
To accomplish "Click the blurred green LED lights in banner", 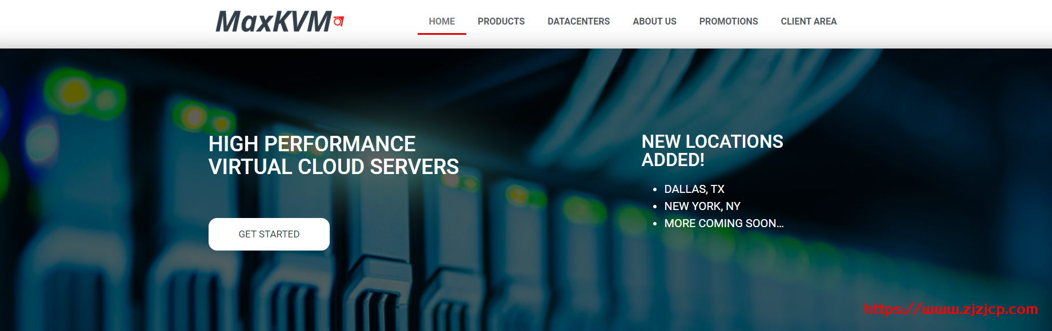I will (86, 94).
